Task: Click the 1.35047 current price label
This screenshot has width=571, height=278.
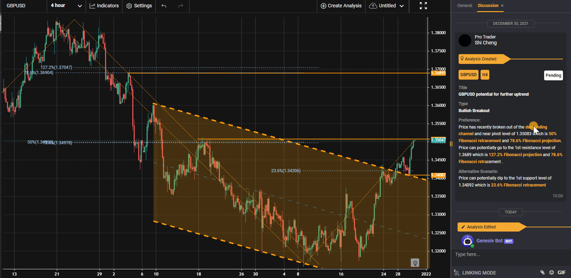Action: click(x=438, y=140)
